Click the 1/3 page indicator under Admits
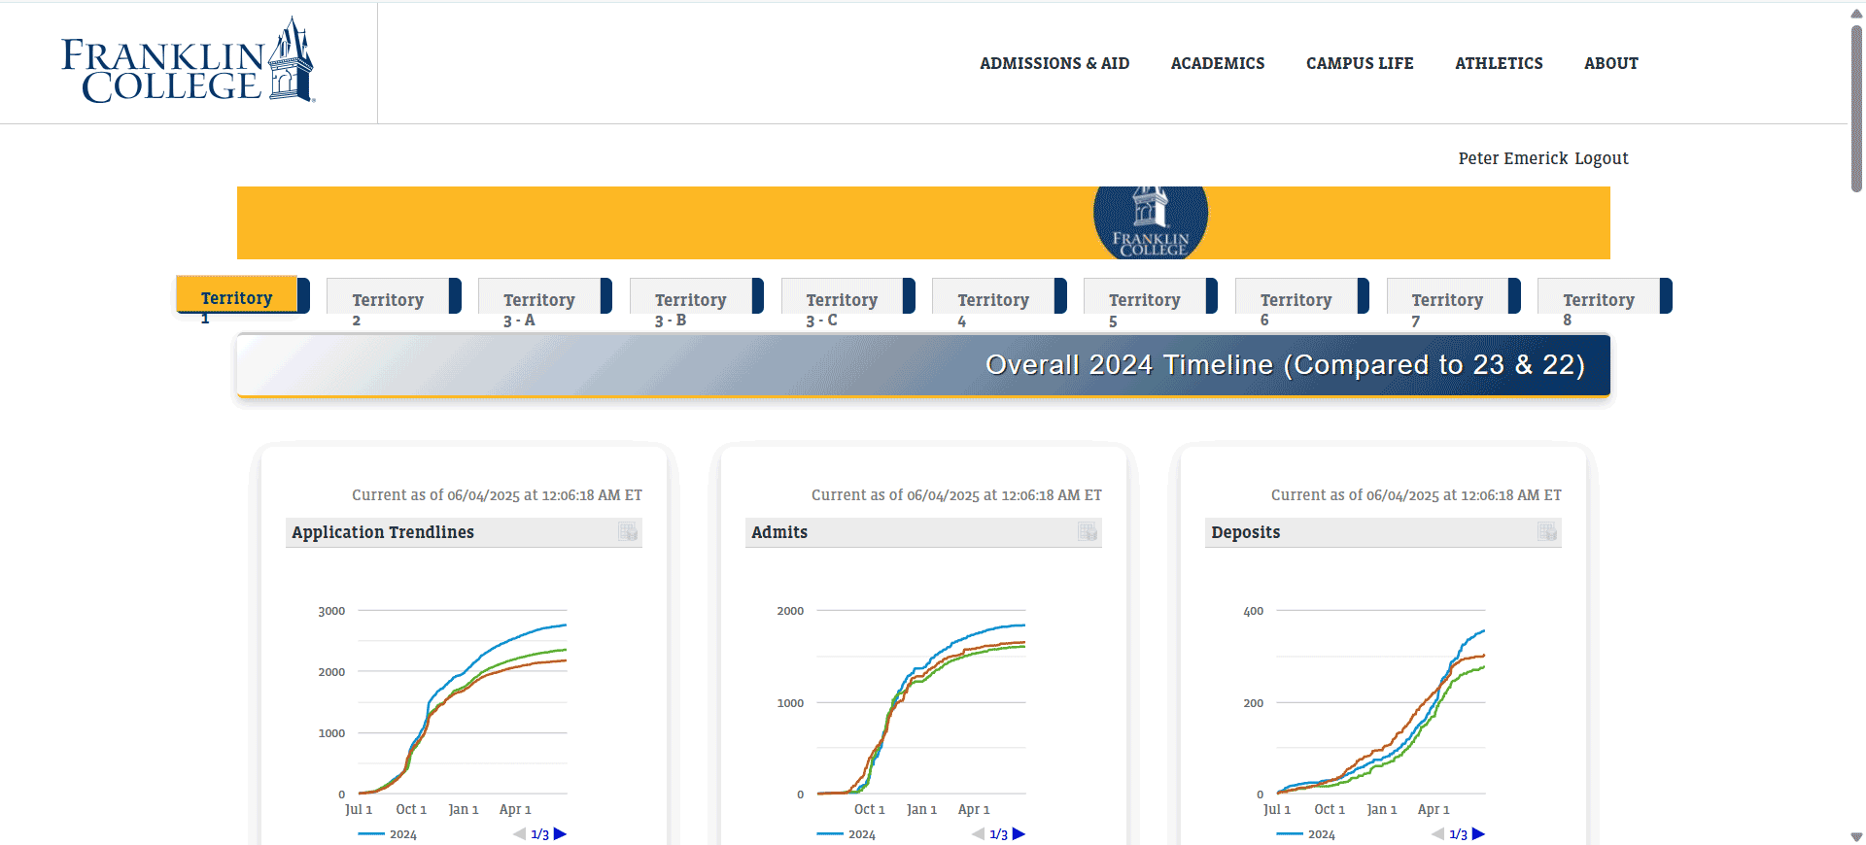1866x845 pixels. pos(999,834)
